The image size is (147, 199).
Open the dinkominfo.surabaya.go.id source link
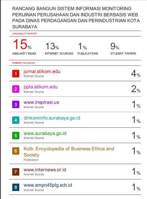tap(52, 118)
